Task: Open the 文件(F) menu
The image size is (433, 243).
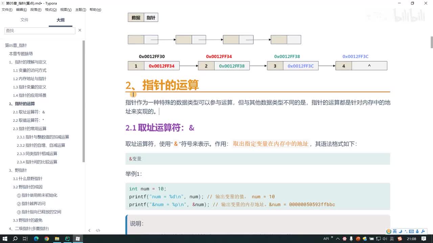Action: tap(7, 10)
